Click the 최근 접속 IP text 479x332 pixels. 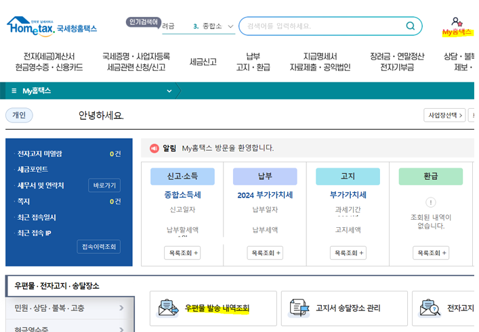34,233
